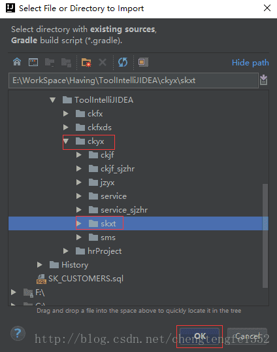This screenshot has height=352, width=277.
Task: Expand the ckjf_sjzhr folder
Action: 78,169
